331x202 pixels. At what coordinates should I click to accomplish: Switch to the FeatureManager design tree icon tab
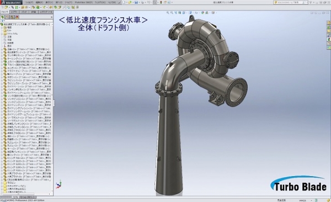click(3, 17)
